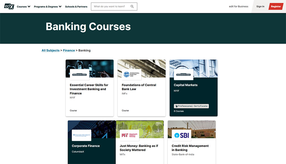Image resolution: width=286 pixels, height=164 pixels.
Task: Go to edX for Business
Action: [x=239, y=6]
